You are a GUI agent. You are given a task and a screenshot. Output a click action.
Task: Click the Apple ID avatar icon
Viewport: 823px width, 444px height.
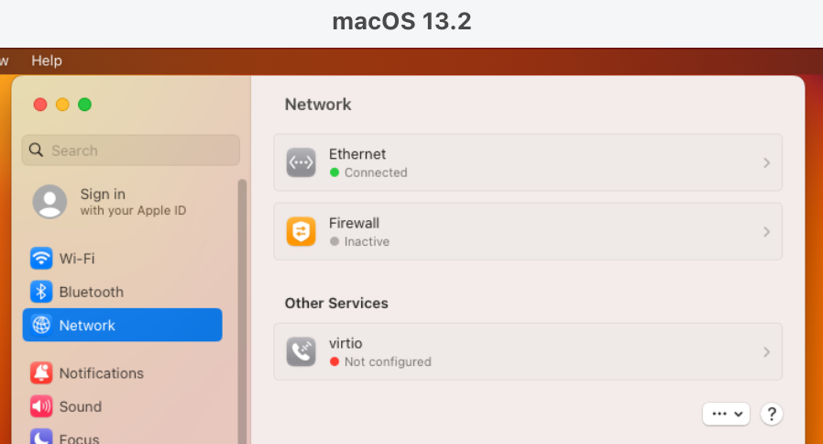click(49, 202)
